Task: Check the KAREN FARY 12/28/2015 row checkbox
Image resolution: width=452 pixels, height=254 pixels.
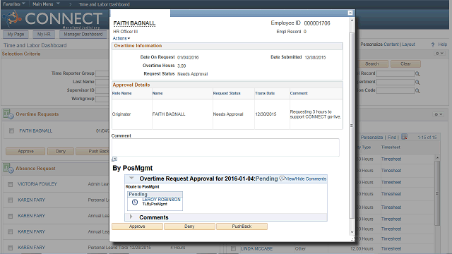Action: tap(11, 248)
